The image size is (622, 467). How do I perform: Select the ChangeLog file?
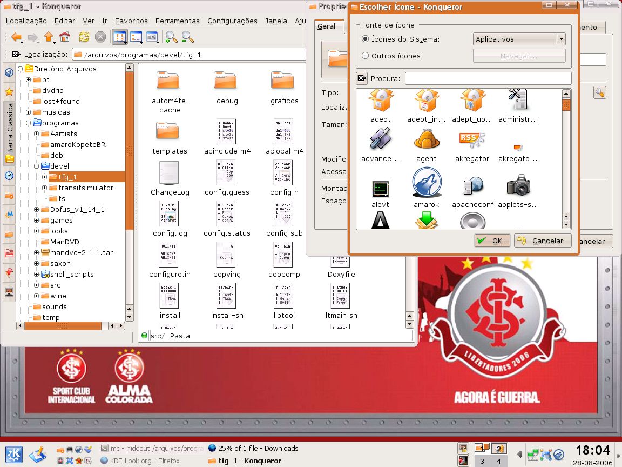click(x=170, y=179)
